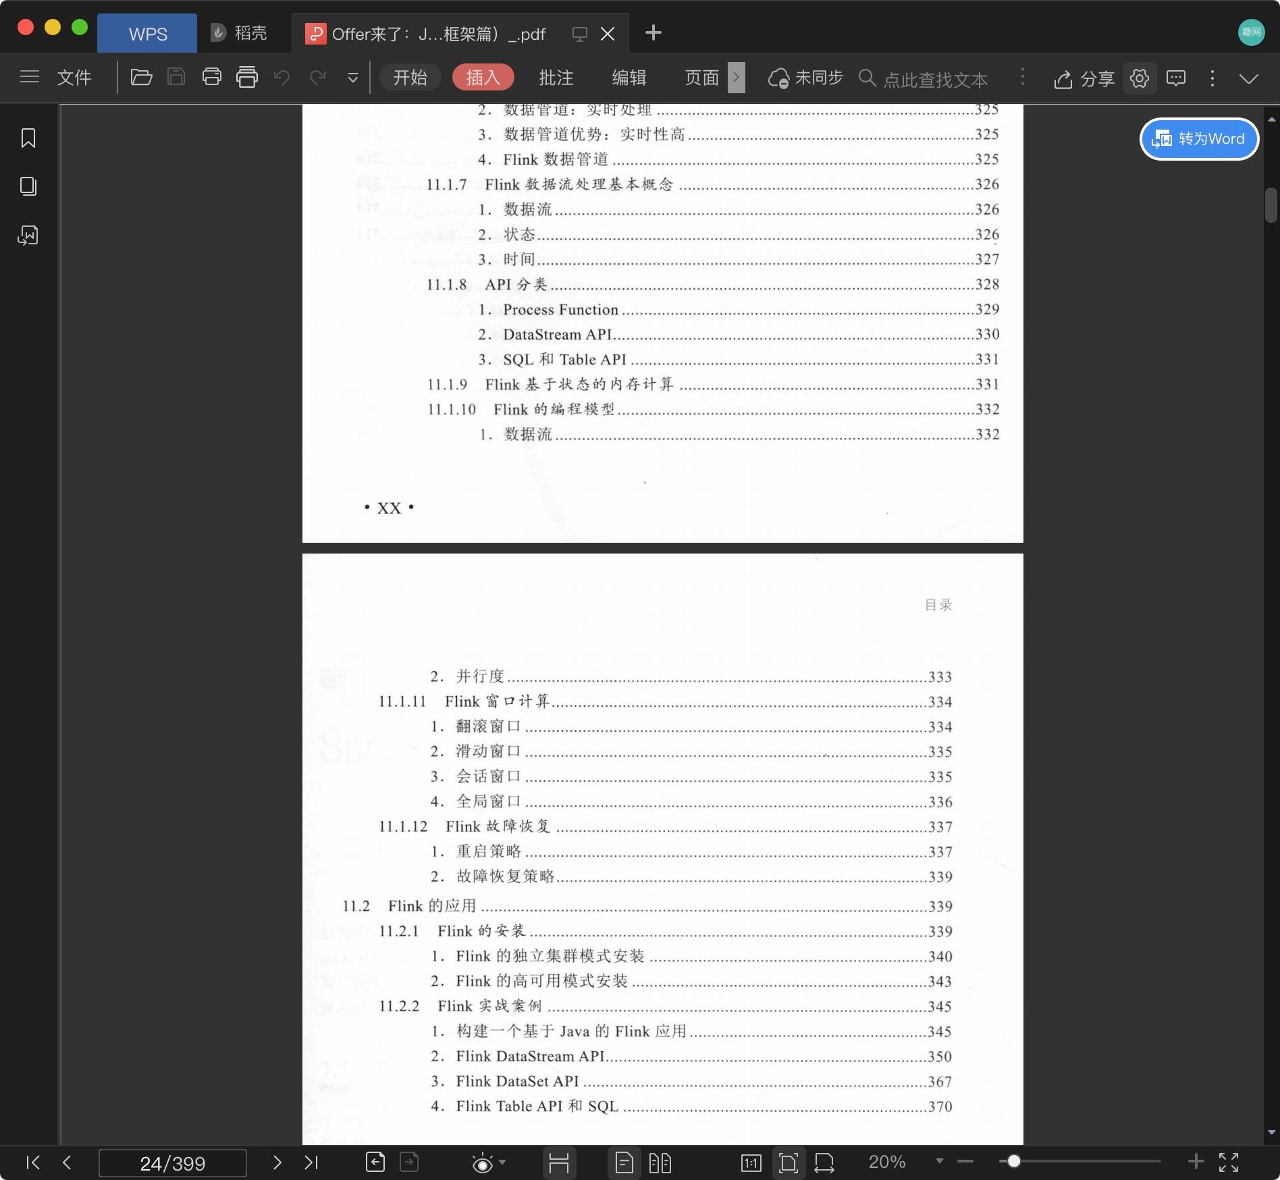1280x1180 pixels.
Task: Click the print icon
Action: click(211, 77)
